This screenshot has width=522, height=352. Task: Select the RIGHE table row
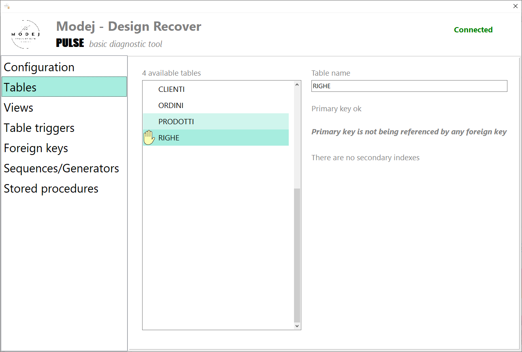(x=216, y=138)
